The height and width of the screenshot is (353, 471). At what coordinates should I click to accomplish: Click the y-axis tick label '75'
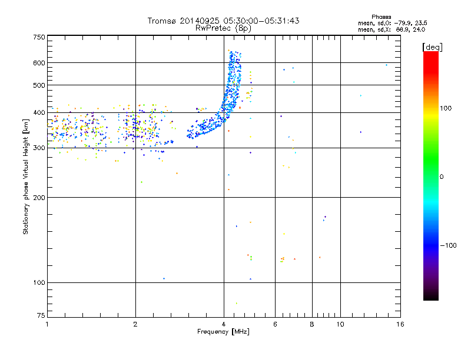click(41, 315)
